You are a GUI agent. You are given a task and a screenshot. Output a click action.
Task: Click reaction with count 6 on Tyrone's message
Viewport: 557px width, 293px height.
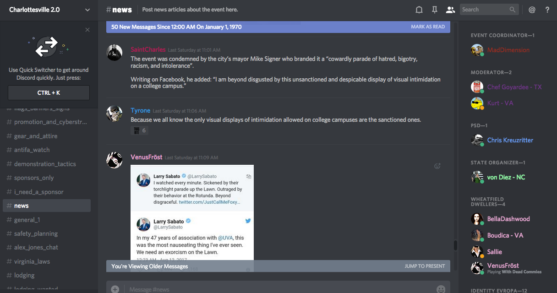[x=139, y=130]
